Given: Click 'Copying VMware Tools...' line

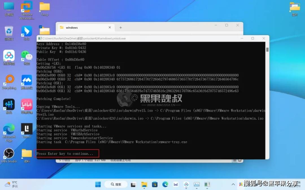Looking at the screenshot, I should [x=58, y=107].
